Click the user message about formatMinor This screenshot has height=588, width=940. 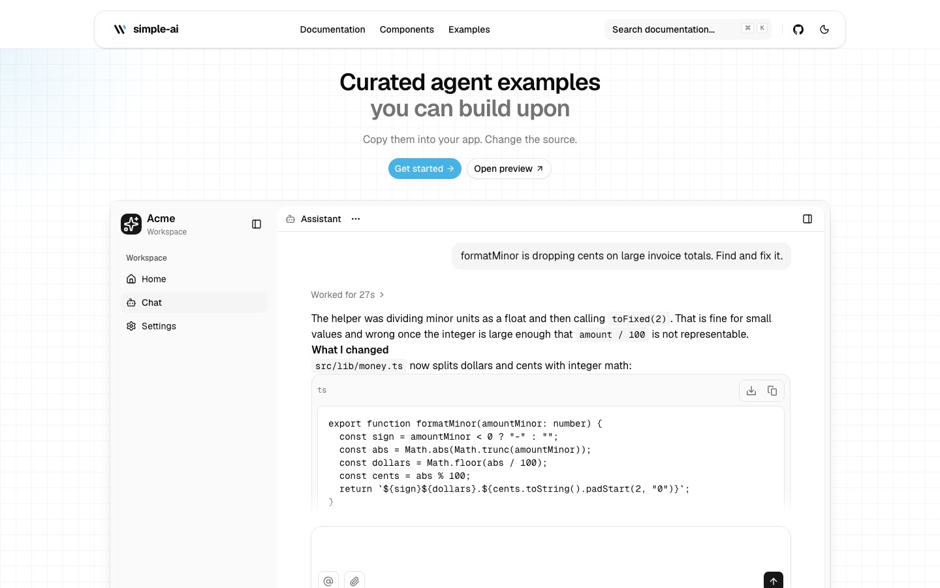pyautogui.click(x=621, y=256)
